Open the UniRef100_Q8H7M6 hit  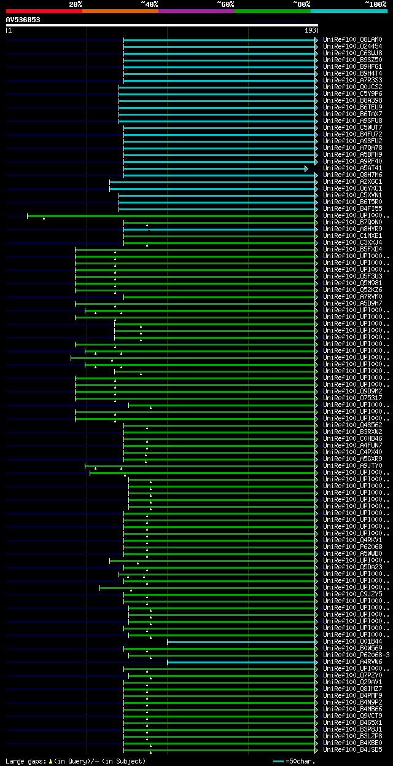pos(352,175)
